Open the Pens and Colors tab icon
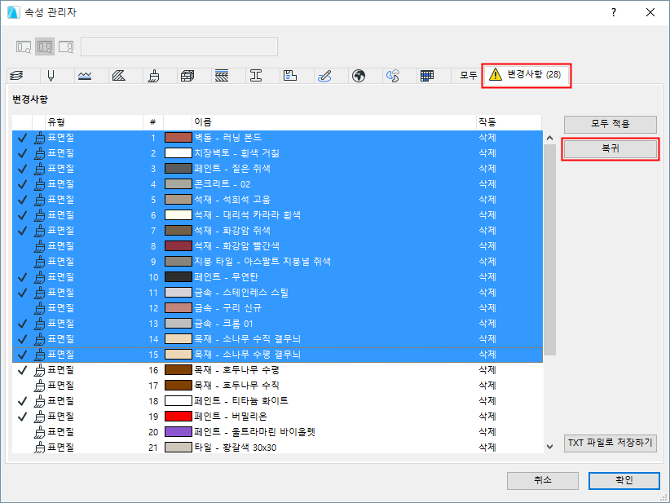This screenshot has height=503, width=670. coord(51,76)
